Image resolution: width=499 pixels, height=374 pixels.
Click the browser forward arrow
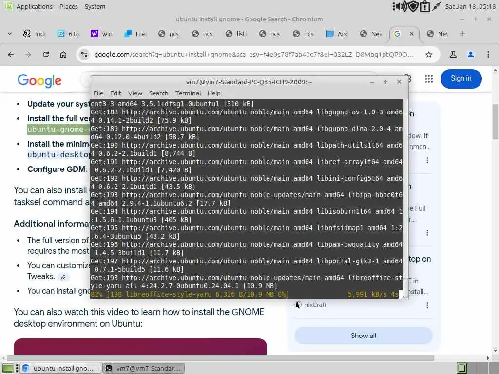point(28,55)
